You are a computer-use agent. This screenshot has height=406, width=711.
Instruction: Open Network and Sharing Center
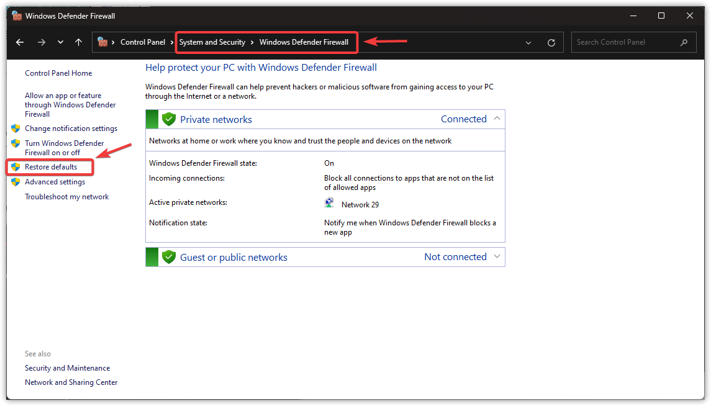[71, 382]
